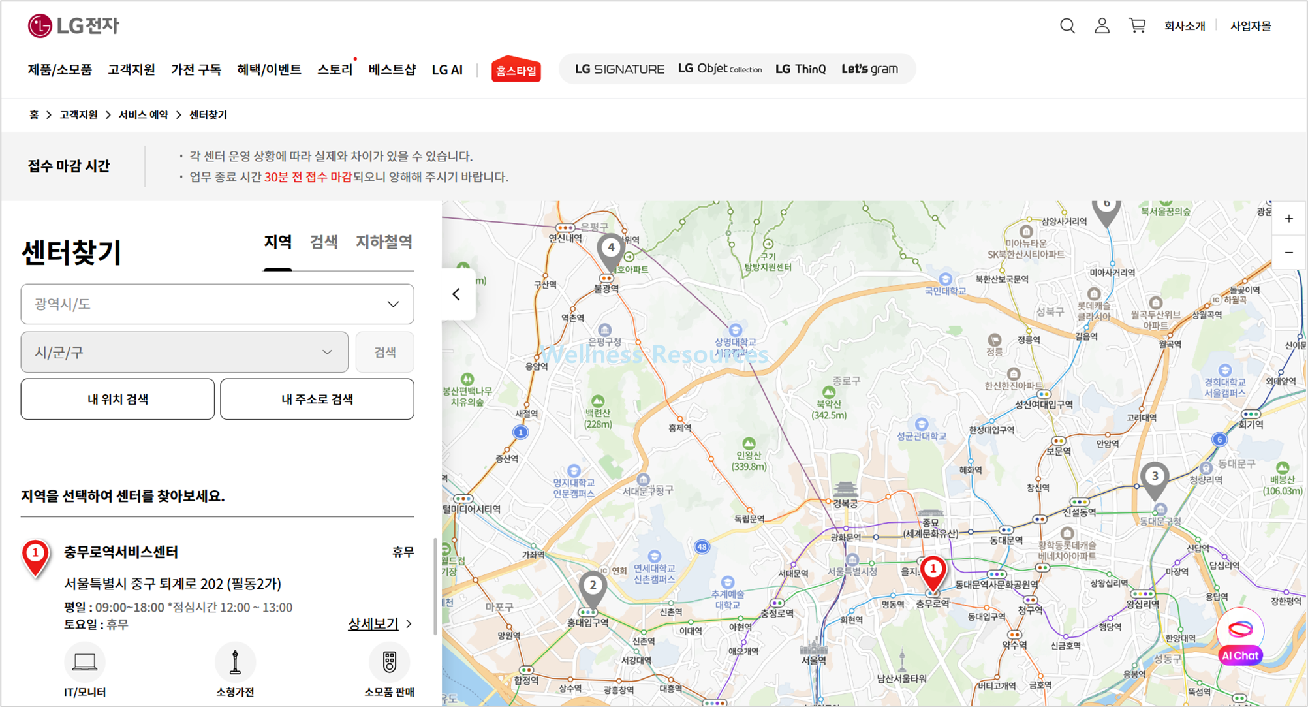Click the gray 검색 button
Image resolution: width=1308 pixels, height=707 pixels.
tap(385, 353)
